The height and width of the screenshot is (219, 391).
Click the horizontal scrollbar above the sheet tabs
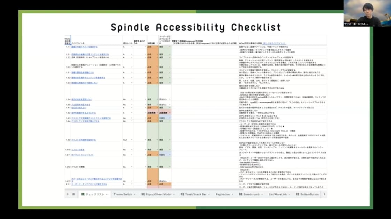click(x=153, y=190)
